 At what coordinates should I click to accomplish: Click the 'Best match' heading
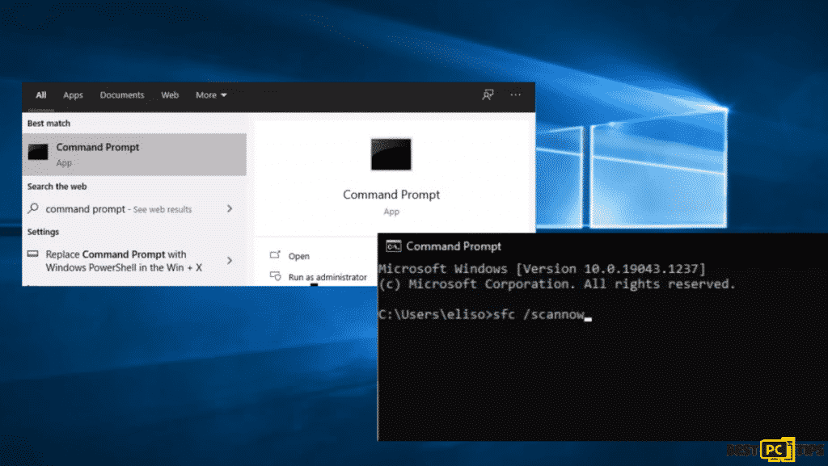pyautogui.click(x=49, y=124)
